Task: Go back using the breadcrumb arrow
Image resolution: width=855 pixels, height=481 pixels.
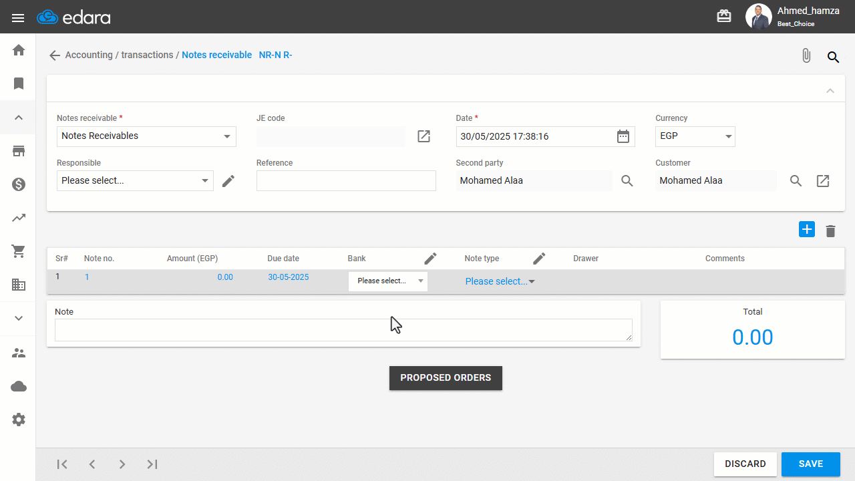Action: click(55, 55)
